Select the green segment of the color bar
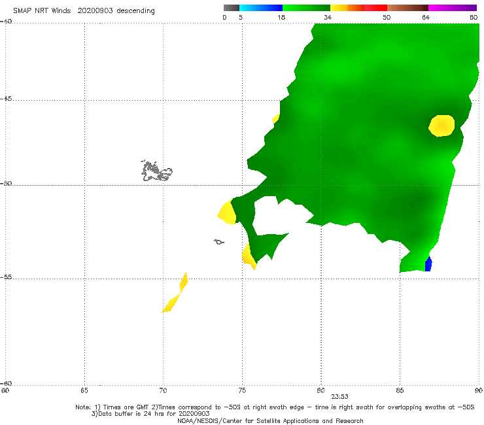The image size is (484, 425). point(306,8)
